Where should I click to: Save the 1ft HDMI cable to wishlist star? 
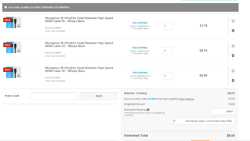coord(233,21)
